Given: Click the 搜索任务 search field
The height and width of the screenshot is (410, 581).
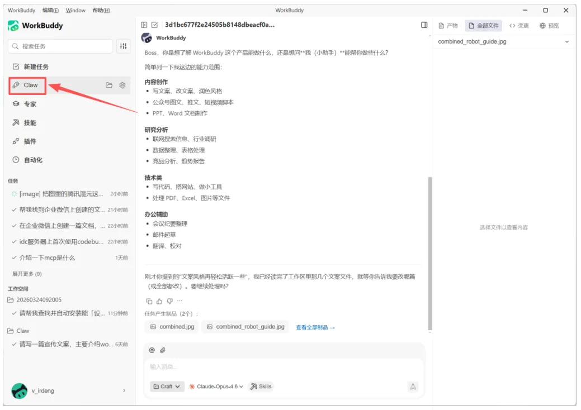Looking at the screenshot, I should 60,46.
